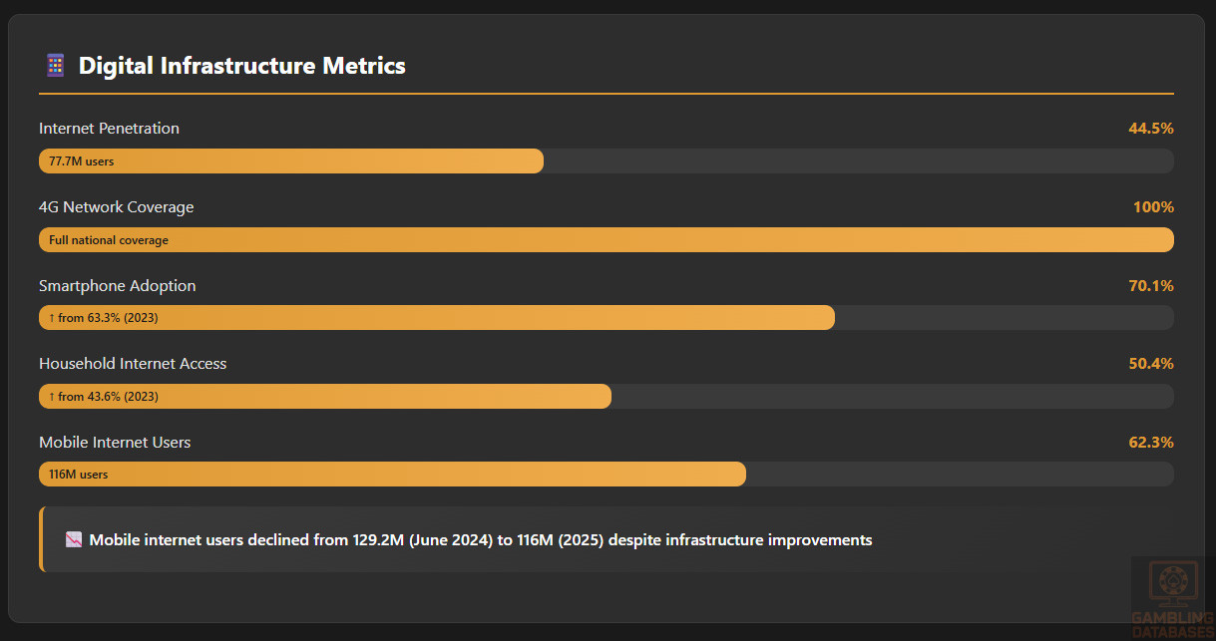Viewport: 1216px width, 641px height.
Task: Select the Smartphone Adoption label
Action: (x=117, y=286)
